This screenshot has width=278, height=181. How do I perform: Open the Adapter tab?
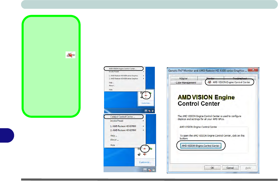tap(183, 78)
